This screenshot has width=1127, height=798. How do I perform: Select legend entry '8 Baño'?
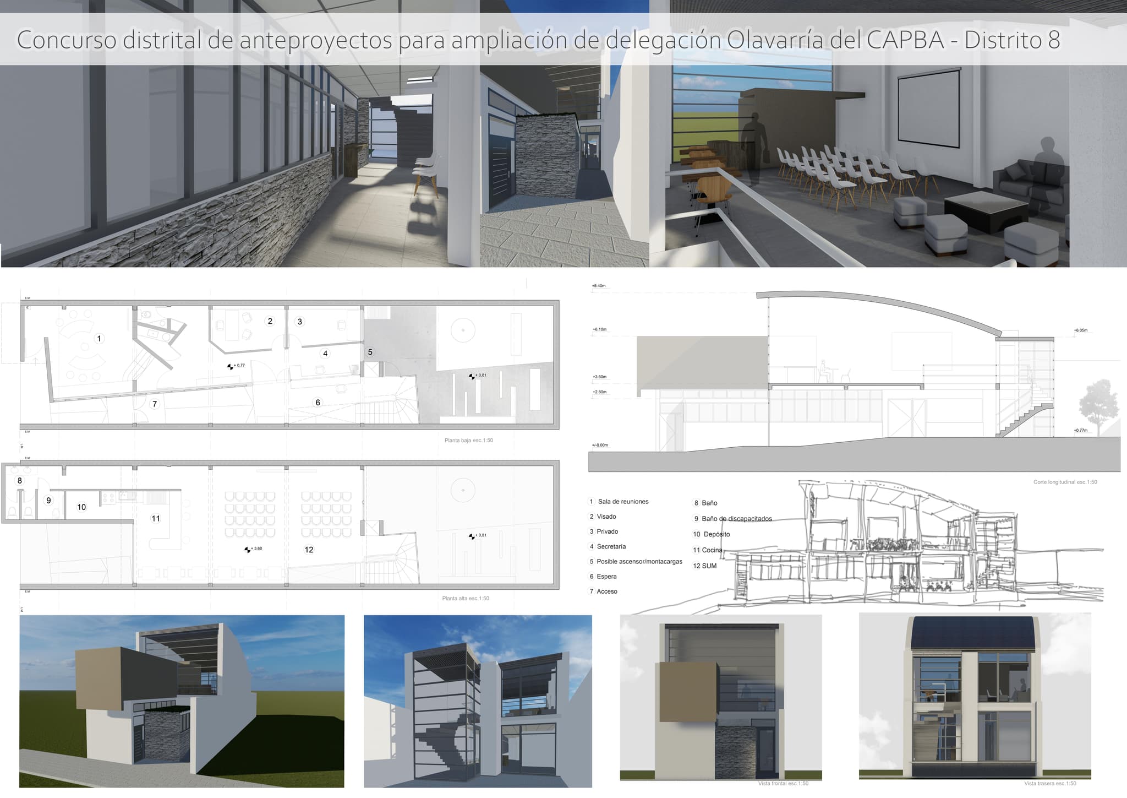(x=705, y=503)
